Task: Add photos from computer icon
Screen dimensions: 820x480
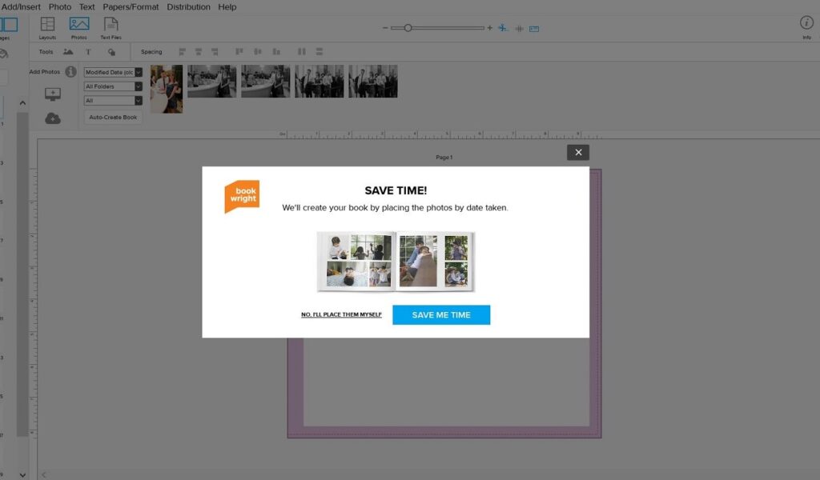Action: pos(53,94)
